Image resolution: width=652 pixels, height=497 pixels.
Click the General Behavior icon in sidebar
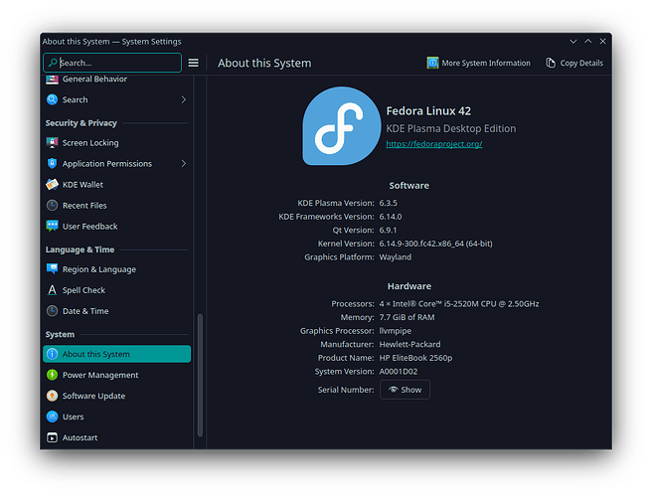(x=52, y=79)
